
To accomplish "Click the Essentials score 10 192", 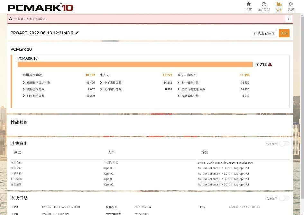I will [x=90, y=75].
